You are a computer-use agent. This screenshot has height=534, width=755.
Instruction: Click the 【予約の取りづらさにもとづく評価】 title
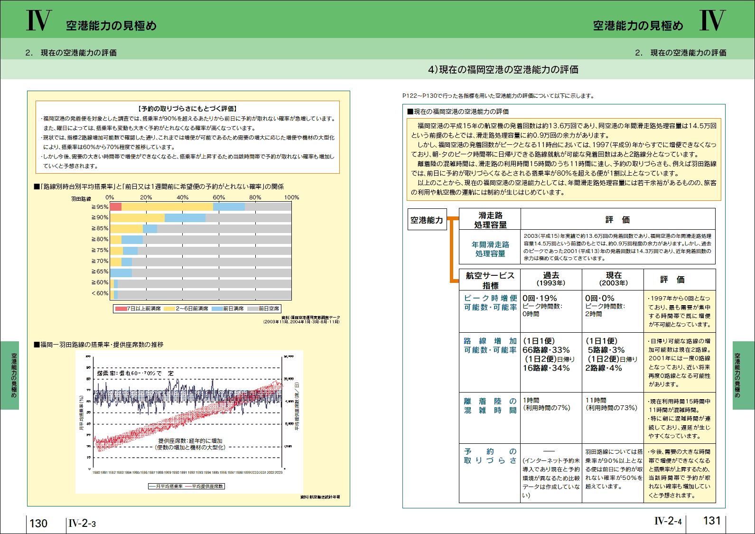pyautogui.click(x=187, y=109)
